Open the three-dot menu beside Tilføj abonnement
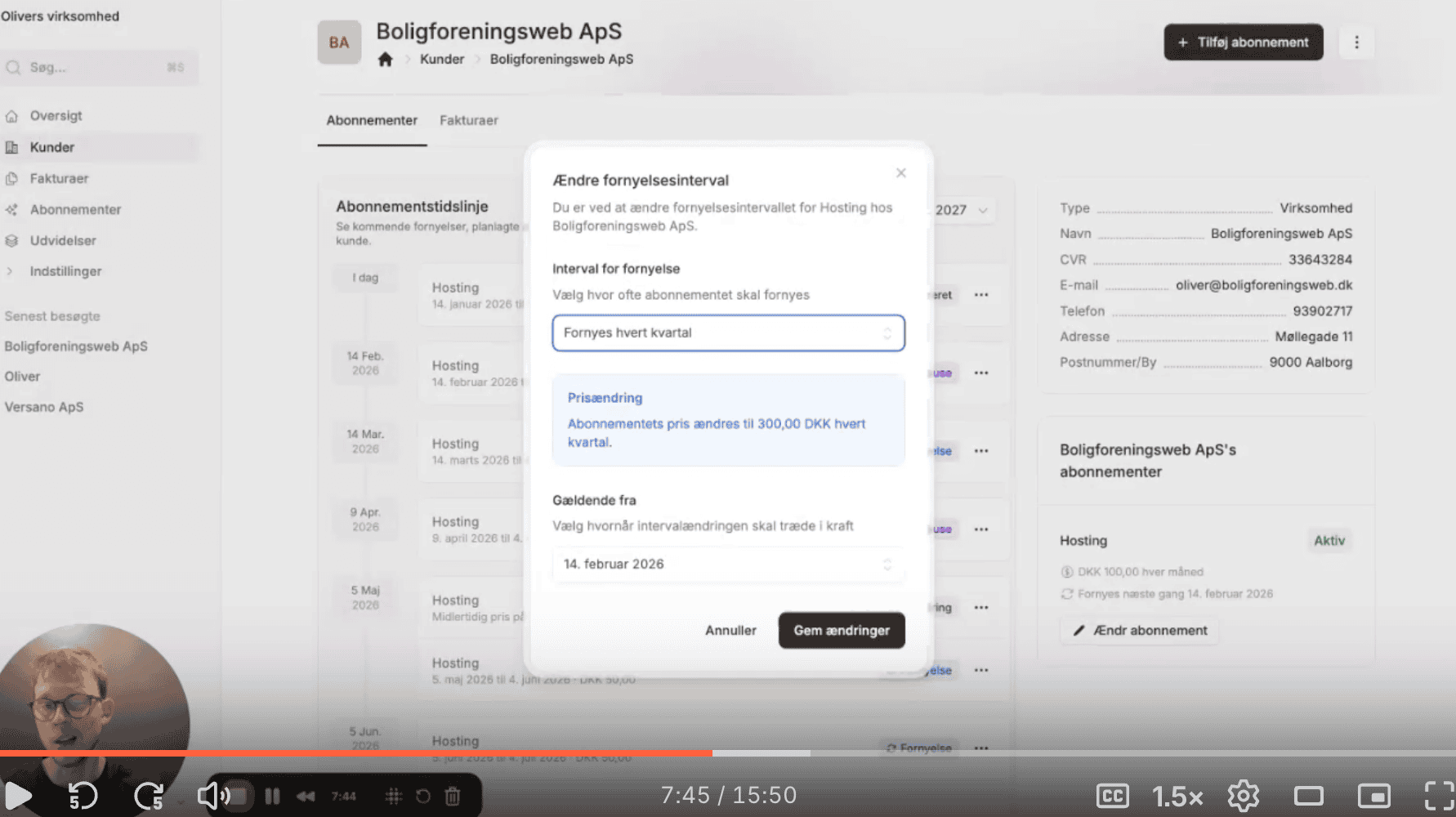The image size is (1456, 817). point(1356,42)
